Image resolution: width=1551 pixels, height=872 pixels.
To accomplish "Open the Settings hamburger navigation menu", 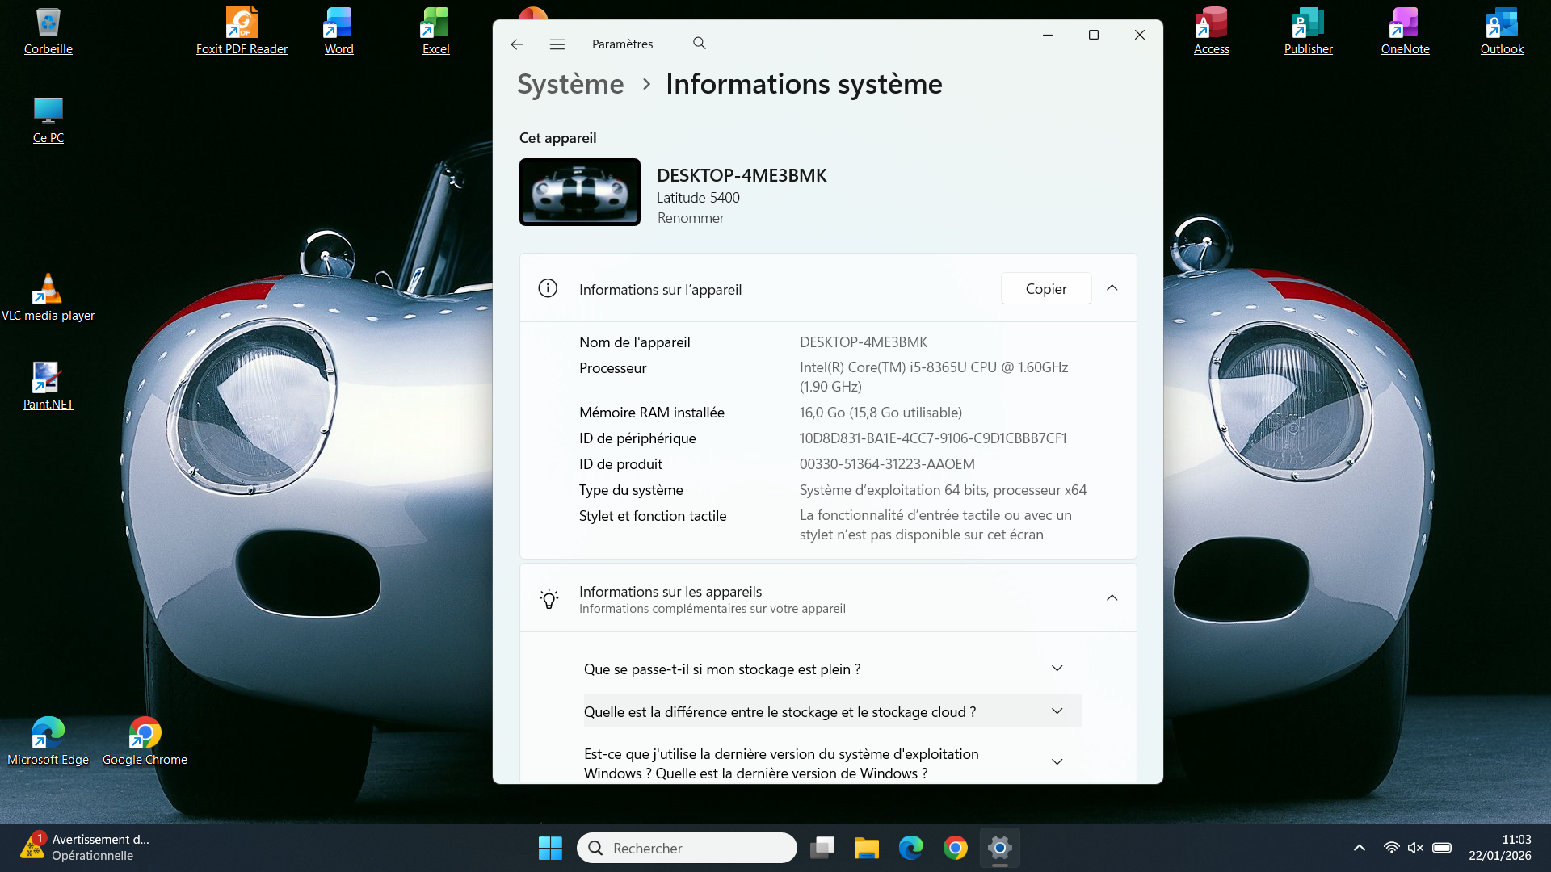I will point(557,44).
